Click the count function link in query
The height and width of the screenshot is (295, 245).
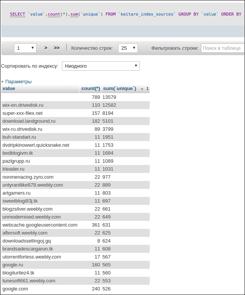point(54,14)
